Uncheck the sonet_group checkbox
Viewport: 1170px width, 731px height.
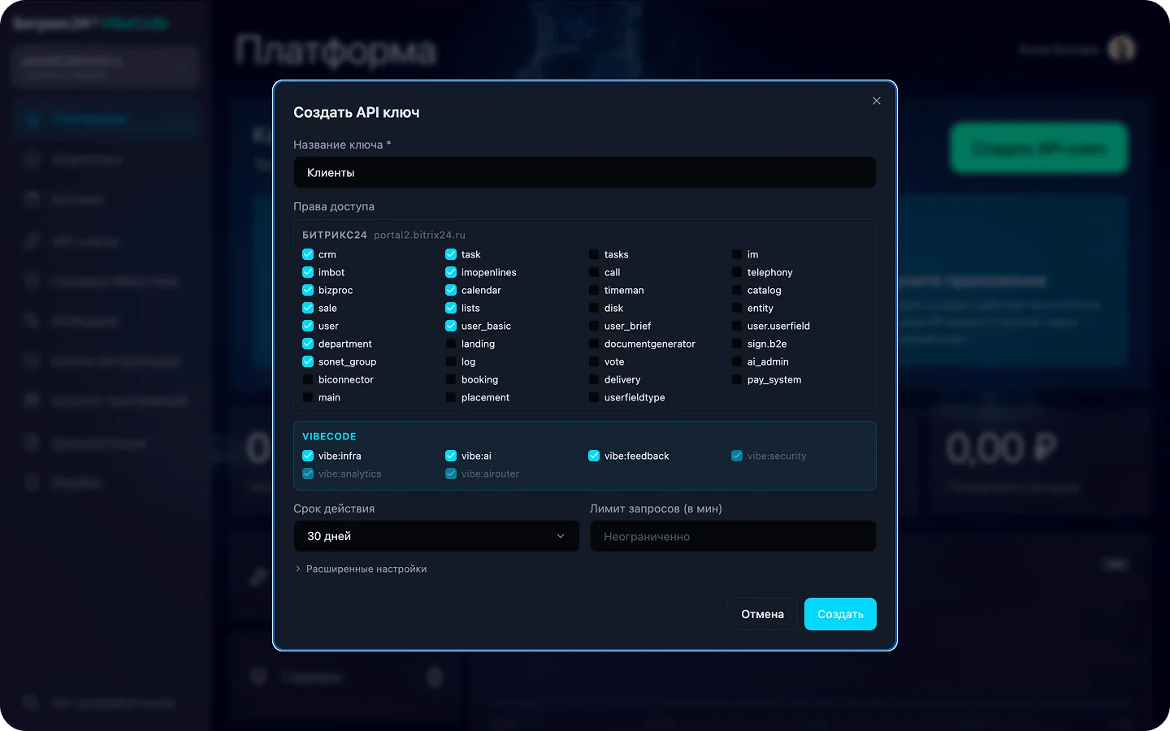(x=308, y=361)
